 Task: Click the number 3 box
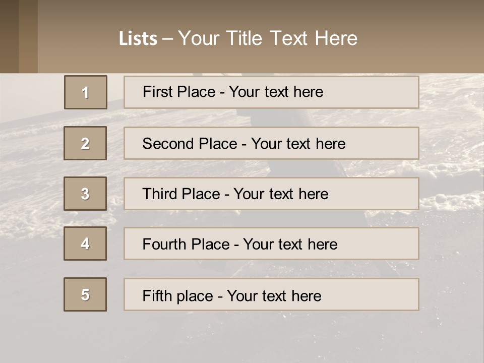[x=85, y=194]
